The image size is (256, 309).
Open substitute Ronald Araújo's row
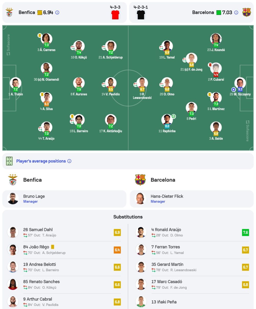click(x=192, y=232)
